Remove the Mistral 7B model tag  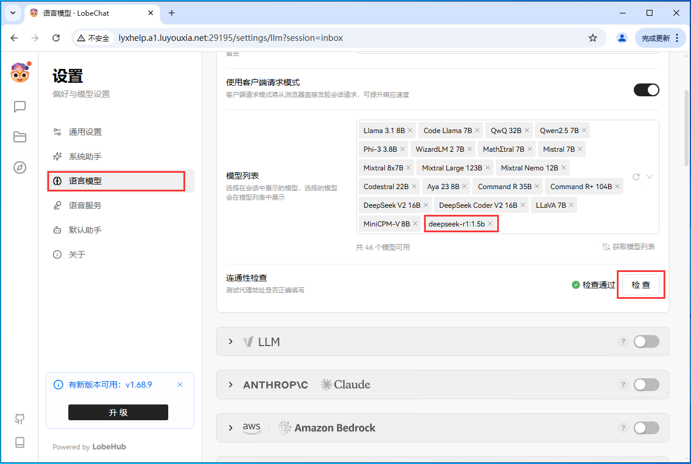(580, 149)
